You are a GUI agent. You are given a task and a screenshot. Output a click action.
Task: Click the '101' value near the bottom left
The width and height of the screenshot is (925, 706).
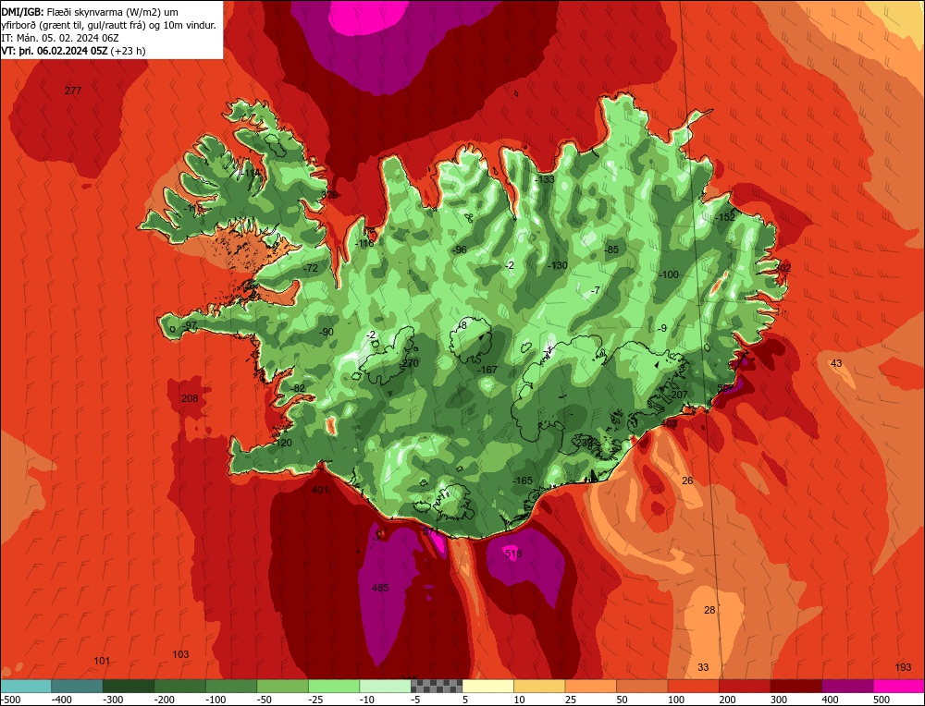102,661
